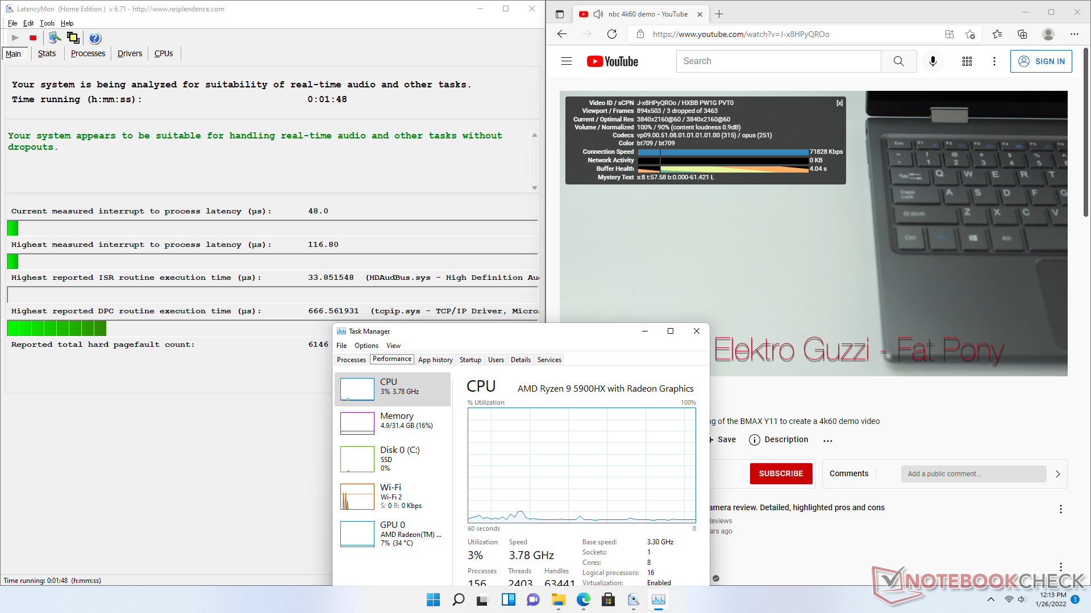1091x613 pixels.
Task: Click the SIGN IN button
Action: [1041, 61]
